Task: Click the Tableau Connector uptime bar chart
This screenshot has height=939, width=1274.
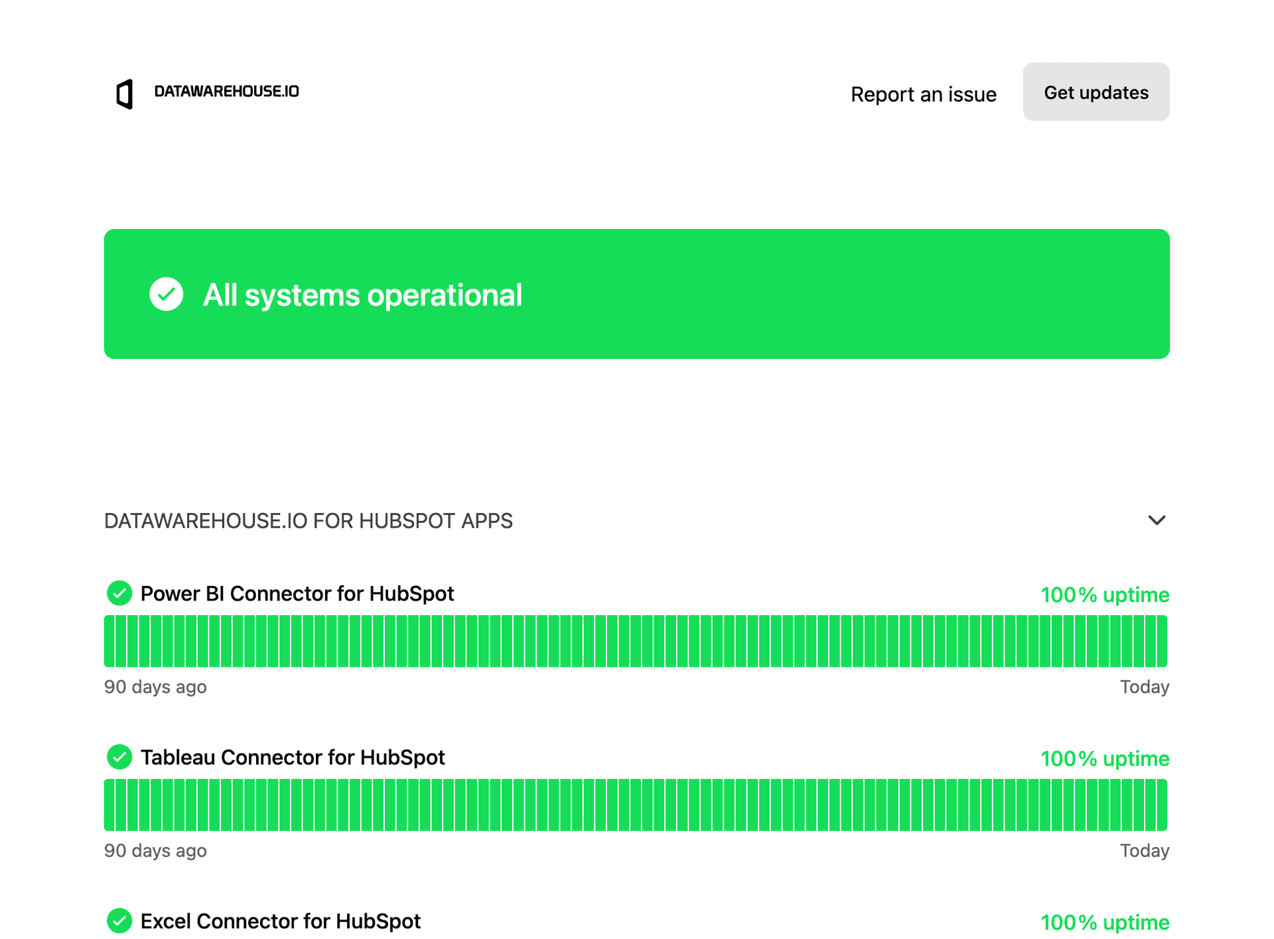Action: click(x=636, y=805)
